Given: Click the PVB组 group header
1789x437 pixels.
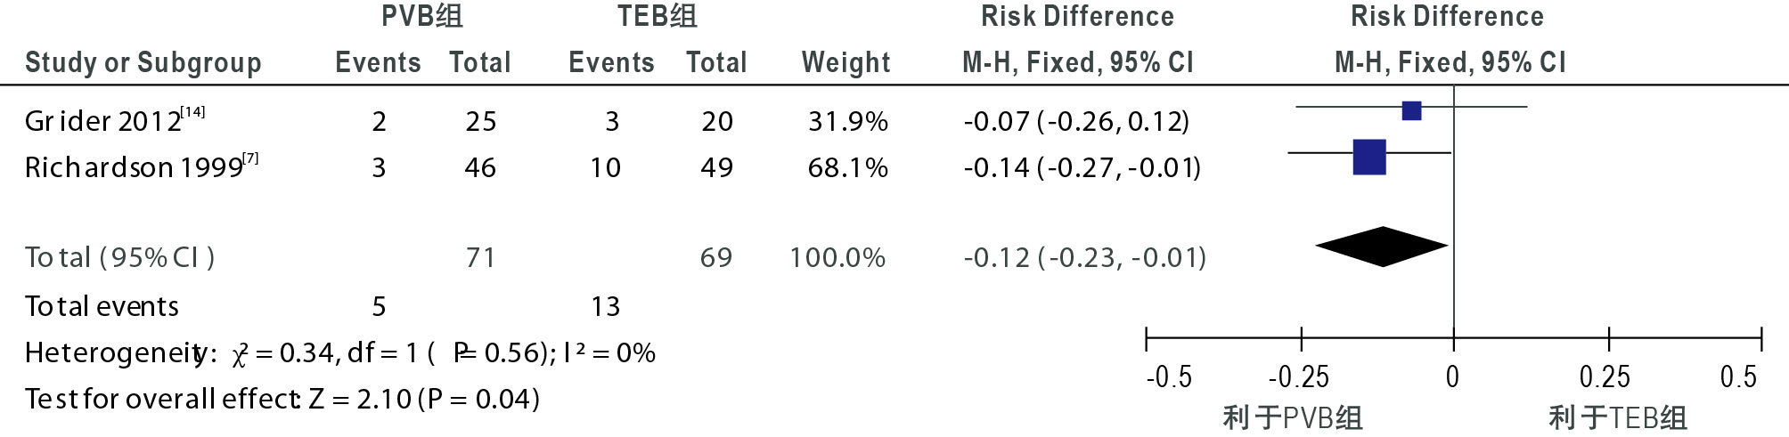Looking at the screenshot, I should [x=421, y=16].
